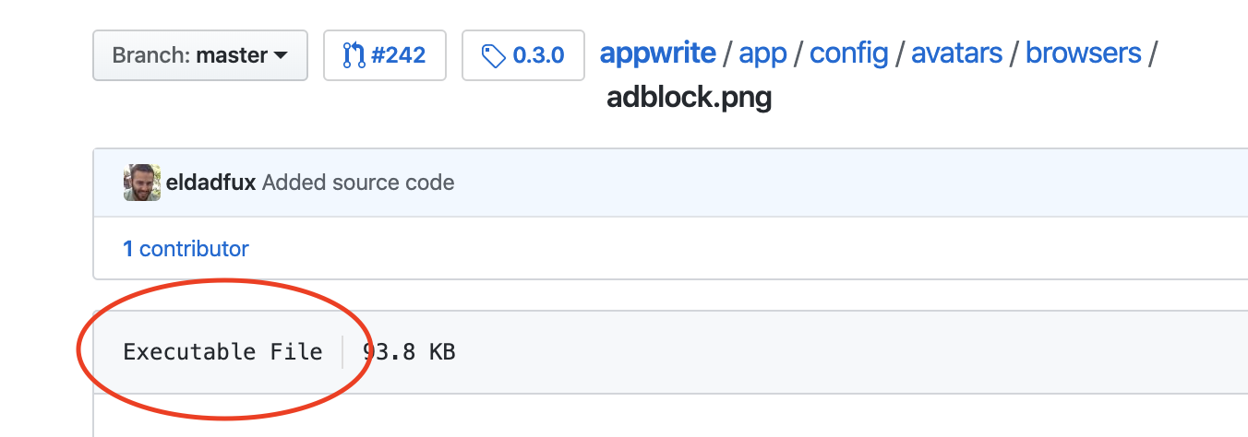Open the Branch: master dropdown
1248x437 pixels.
point(200,55)
